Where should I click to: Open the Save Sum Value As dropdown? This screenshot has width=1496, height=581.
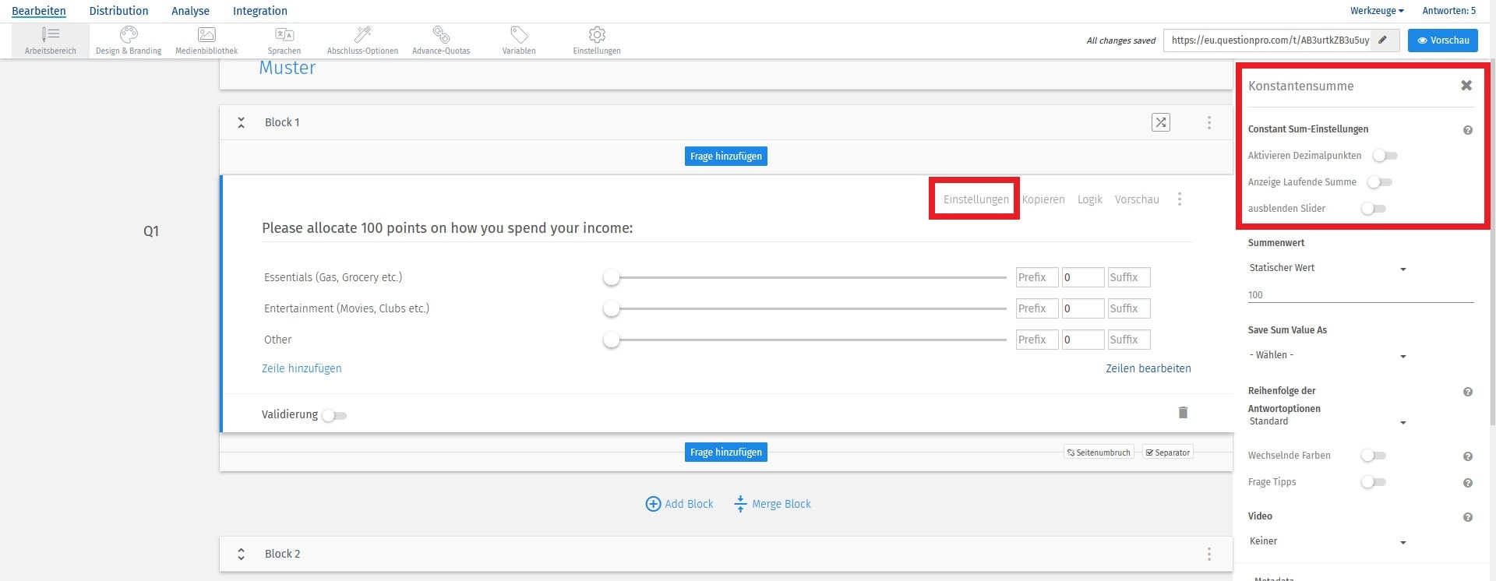(1328, 355)
